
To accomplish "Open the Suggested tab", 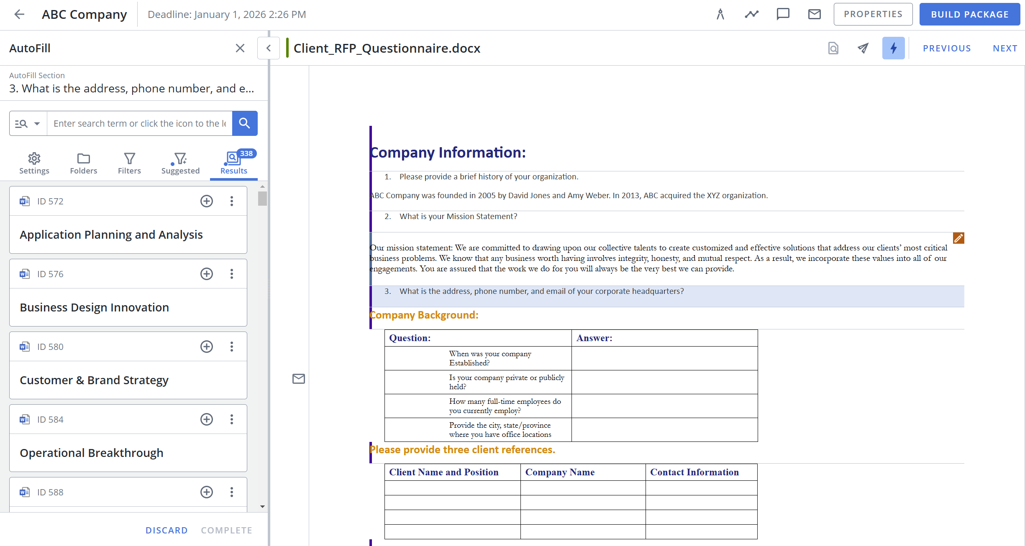I will coord(180,163).
